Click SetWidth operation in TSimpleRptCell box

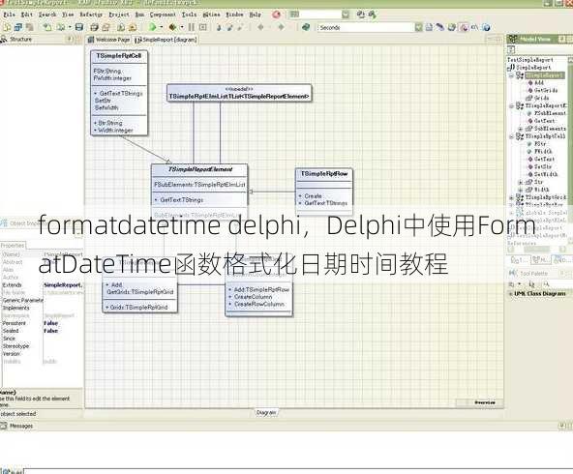coord(106,107)
